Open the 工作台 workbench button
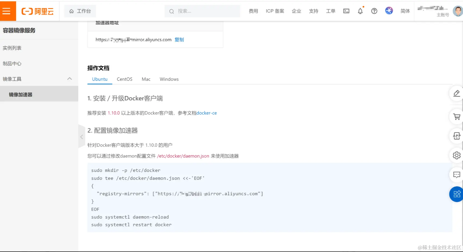This screenshot has width=463, height=252. 80,11
